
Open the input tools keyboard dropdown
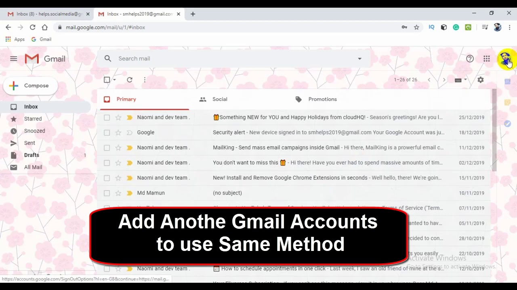click(460, 80)
